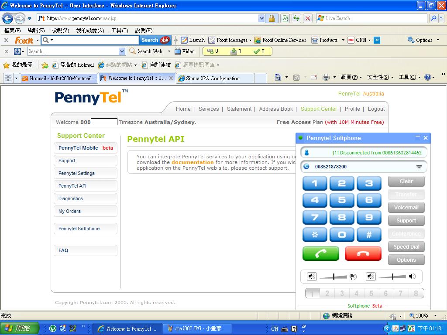The height and width of the screenshot is (335, 447).
Task: Click the browser Forward arrow button
Action: click(x=19, y=18)
